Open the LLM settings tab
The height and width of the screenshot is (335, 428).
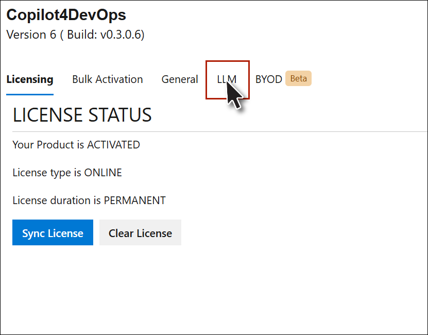tap(227, 79)
